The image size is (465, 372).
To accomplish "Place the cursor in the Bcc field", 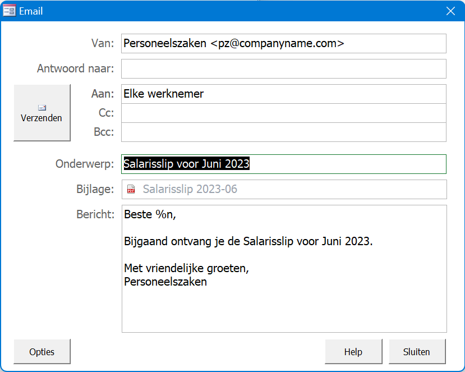I will click(x=283, y=132).
